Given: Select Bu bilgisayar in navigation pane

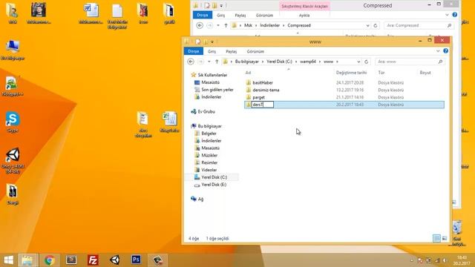Looking at the screenshot, I should click(209, 126).
